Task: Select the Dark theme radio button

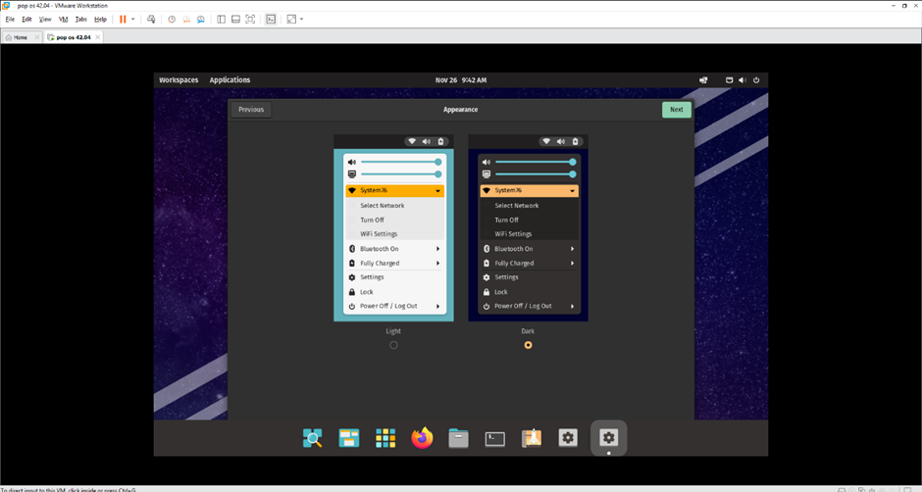Action: (x=528, y=345)
